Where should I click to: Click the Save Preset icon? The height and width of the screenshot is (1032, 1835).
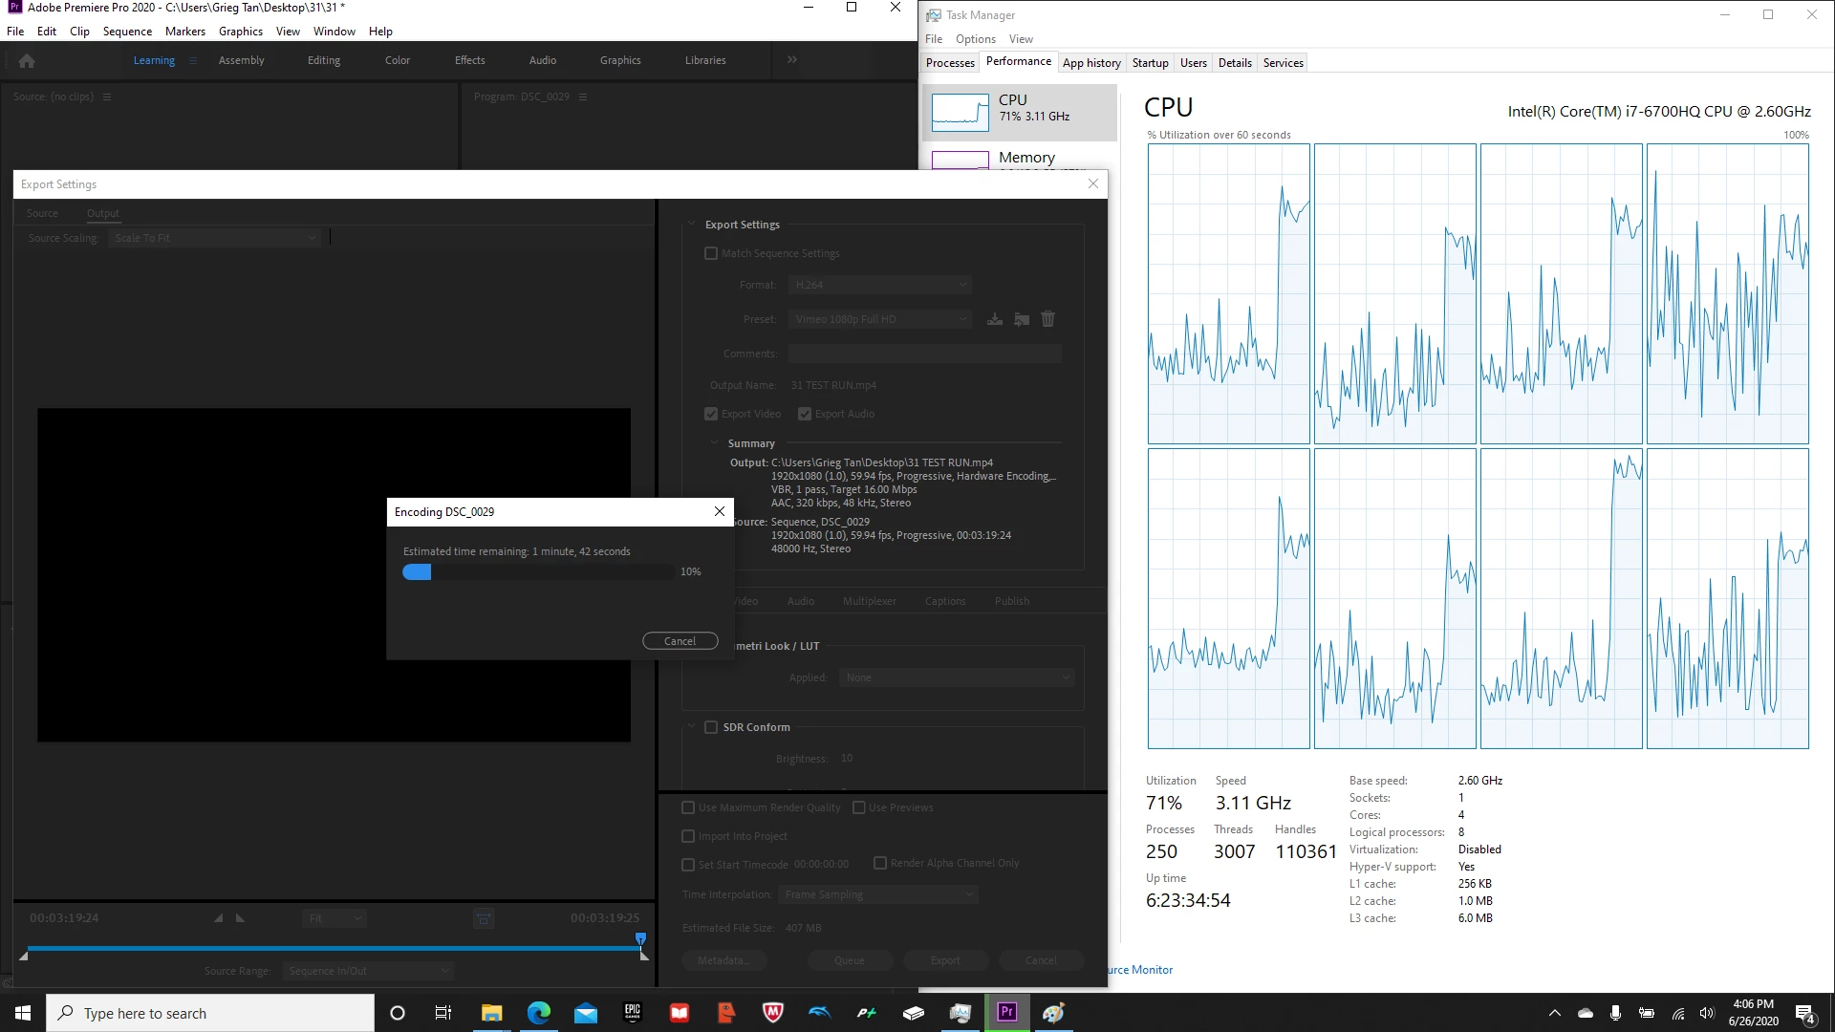995,319
